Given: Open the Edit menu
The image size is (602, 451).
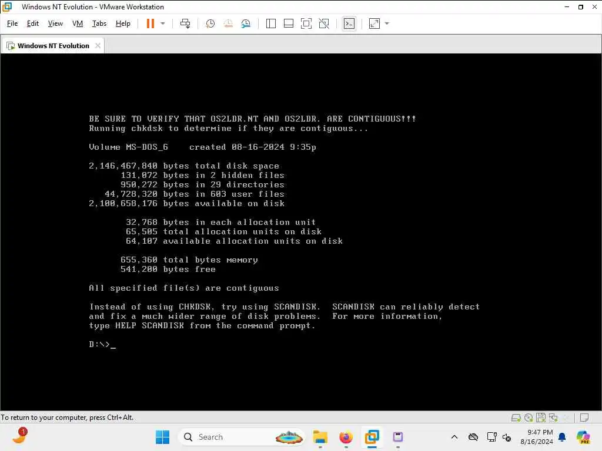Looking at the screenshot, I should pyautogui.click(x=33, y=23).
